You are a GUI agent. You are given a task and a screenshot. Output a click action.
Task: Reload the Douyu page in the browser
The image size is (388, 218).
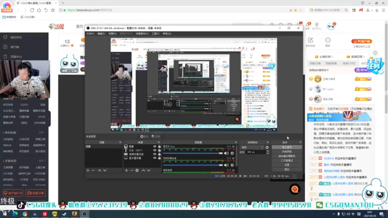point(32,10)
